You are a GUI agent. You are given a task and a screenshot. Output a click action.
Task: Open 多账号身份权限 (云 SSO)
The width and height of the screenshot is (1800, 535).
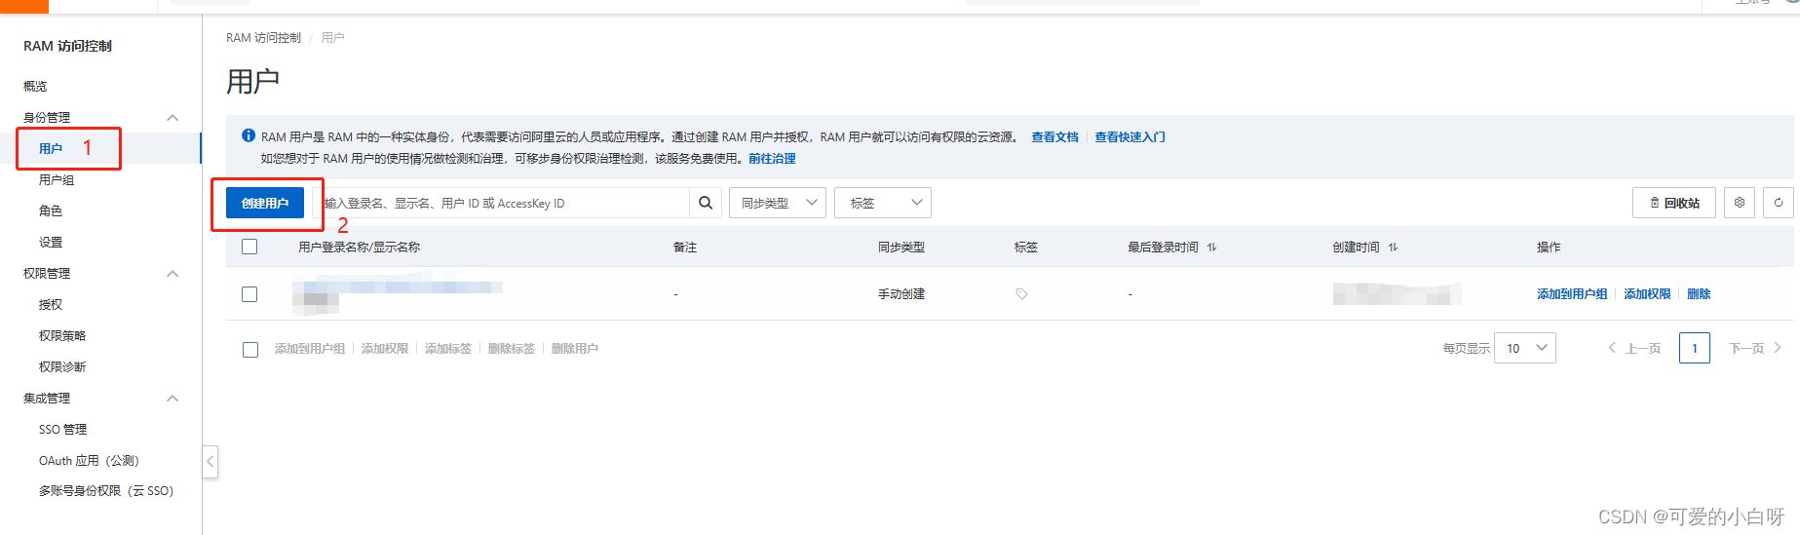click(x=106, y=490)
